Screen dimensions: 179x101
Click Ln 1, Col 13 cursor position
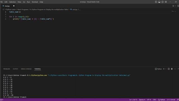point(133,100)
